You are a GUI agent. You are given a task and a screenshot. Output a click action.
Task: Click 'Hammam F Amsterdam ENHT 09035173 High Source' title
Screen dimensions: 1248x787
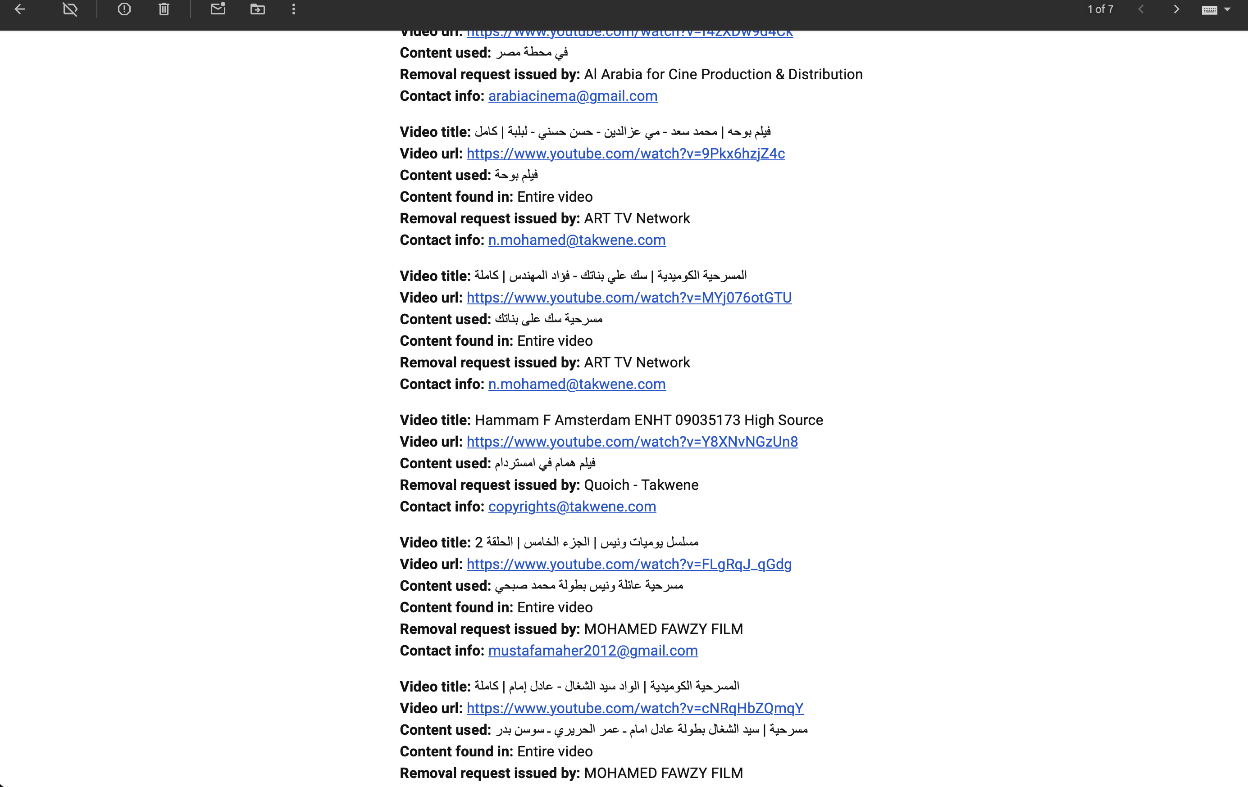(x=649, y=420)
